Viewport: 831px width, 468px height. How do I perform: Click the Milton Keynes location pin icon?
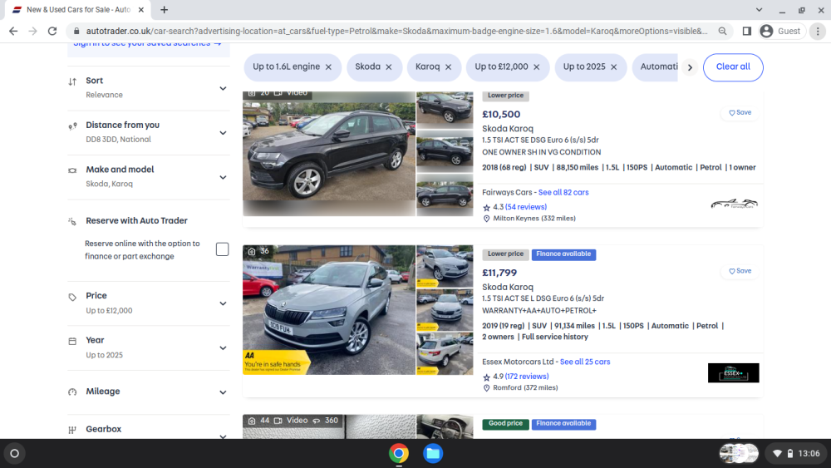click(x=486, y=219)
